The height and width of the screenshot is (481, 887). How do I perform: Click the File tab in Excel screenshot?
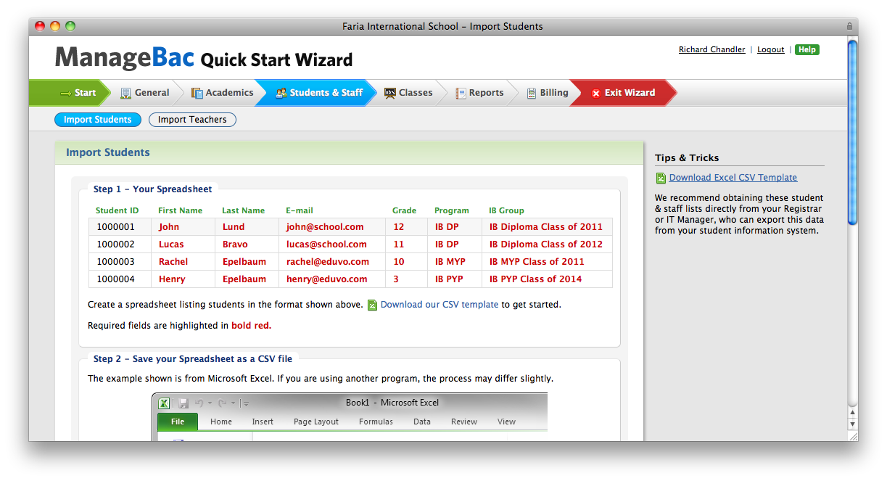click(x=178, y=422)
